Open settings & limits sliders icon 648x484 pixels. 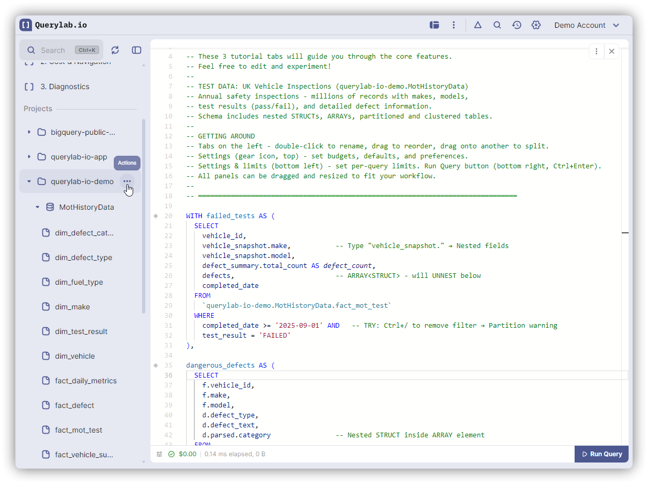tap(159, 454)
